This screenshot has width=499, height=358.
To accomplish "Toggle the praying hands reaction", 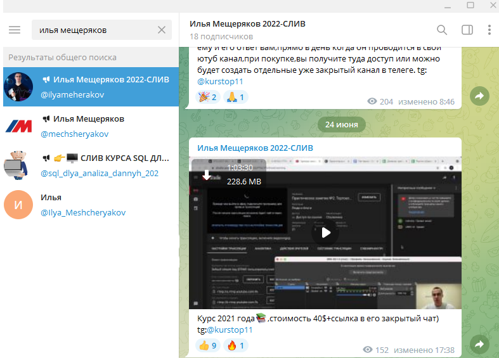I will point(235,97).
